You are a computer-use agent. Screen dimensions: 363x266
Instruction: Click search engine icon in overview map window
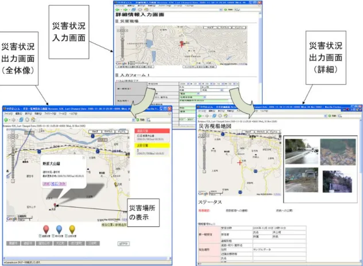point(149,120)
